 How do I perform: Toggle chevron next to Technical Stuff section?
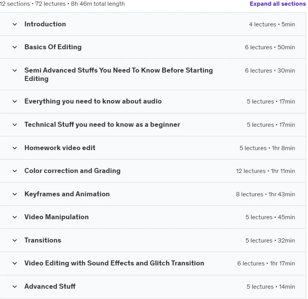click(15, 124)
